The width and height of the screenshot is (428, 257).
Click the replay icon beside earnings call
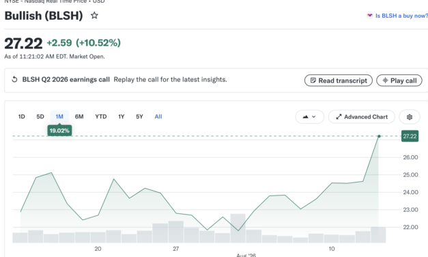[x=14, y=79]
